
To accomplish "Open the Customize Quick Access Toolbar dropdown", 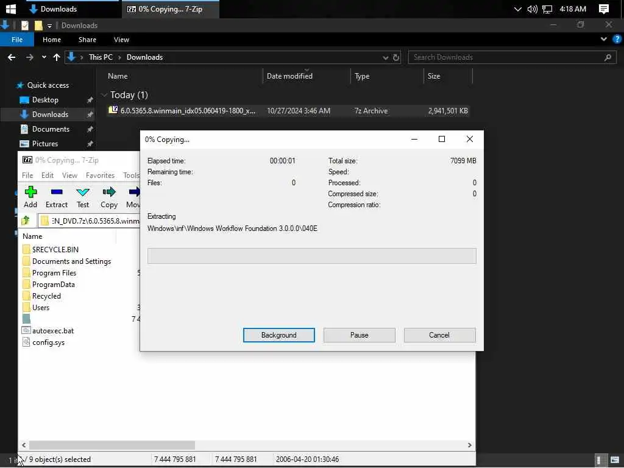I will click(49, 26).
